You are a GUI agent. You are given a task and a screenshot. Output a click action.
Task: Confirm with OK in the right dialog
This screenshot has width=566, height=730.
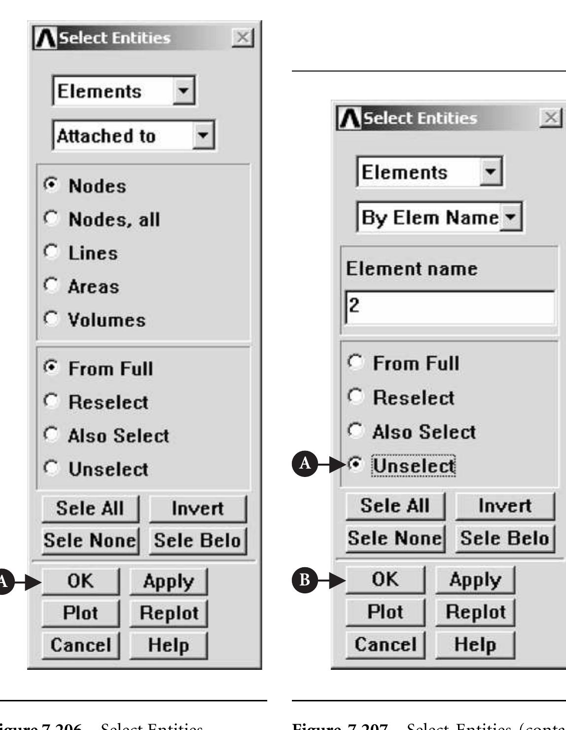pyautogui.click(x=385, y=580)
